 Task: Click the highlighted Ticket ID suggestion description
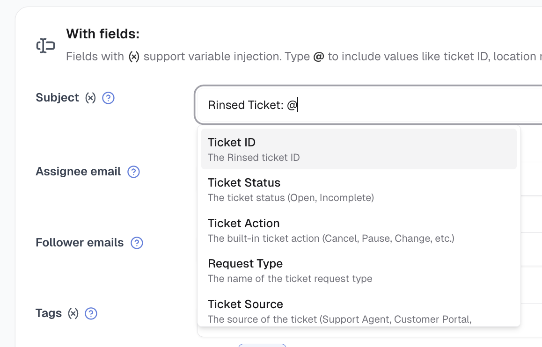coord(254,158)
